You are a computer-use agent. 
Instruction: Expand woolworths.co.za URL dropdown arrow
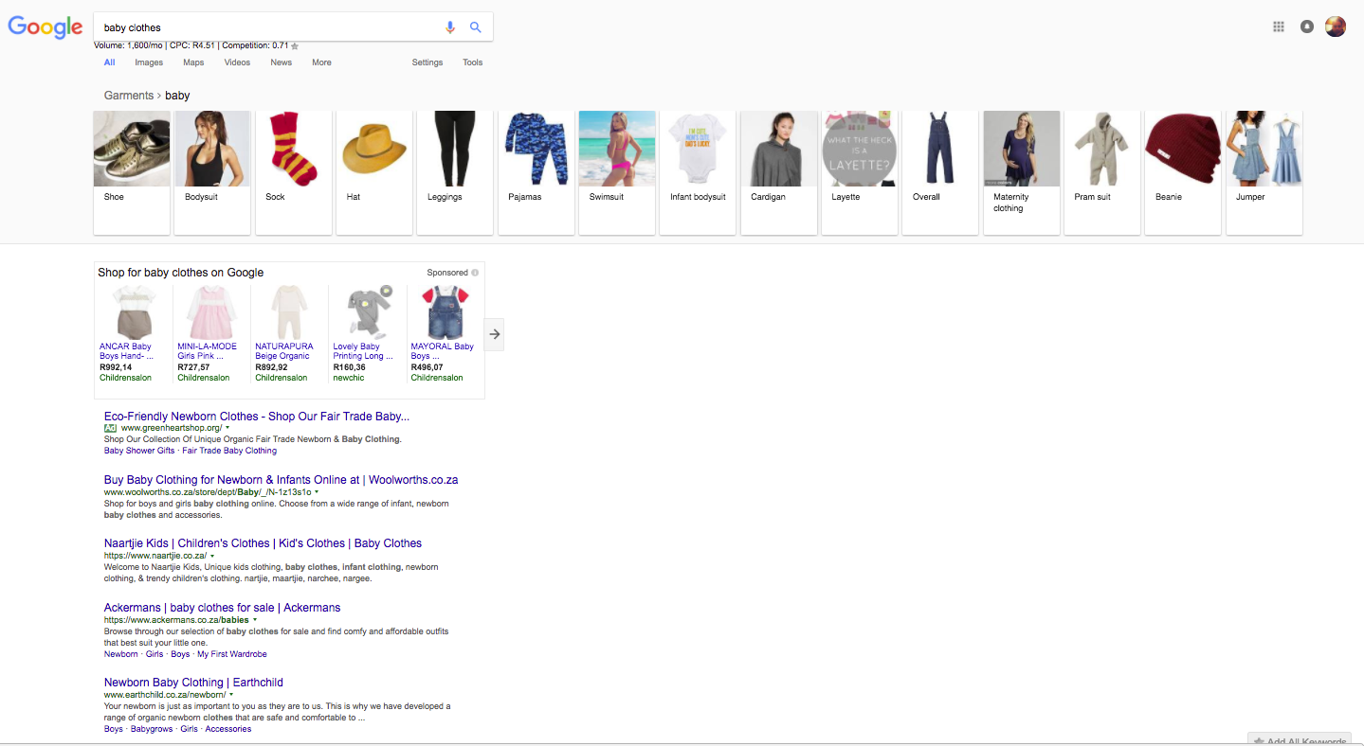[317, 492]
